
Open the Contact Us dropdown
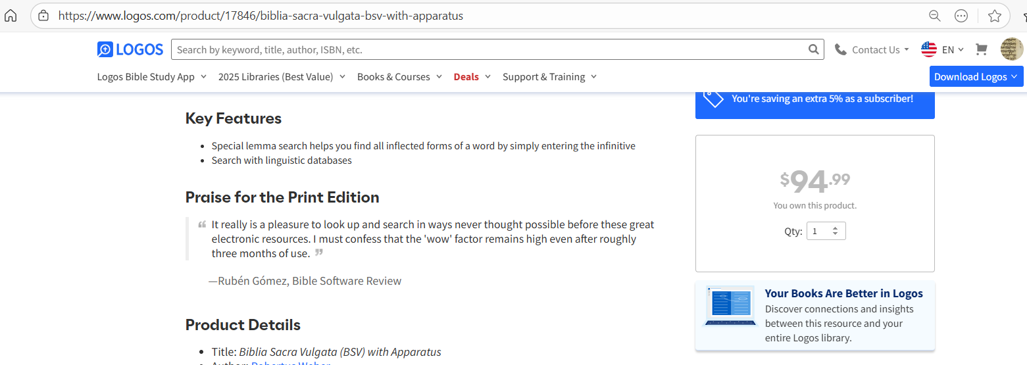880,49
